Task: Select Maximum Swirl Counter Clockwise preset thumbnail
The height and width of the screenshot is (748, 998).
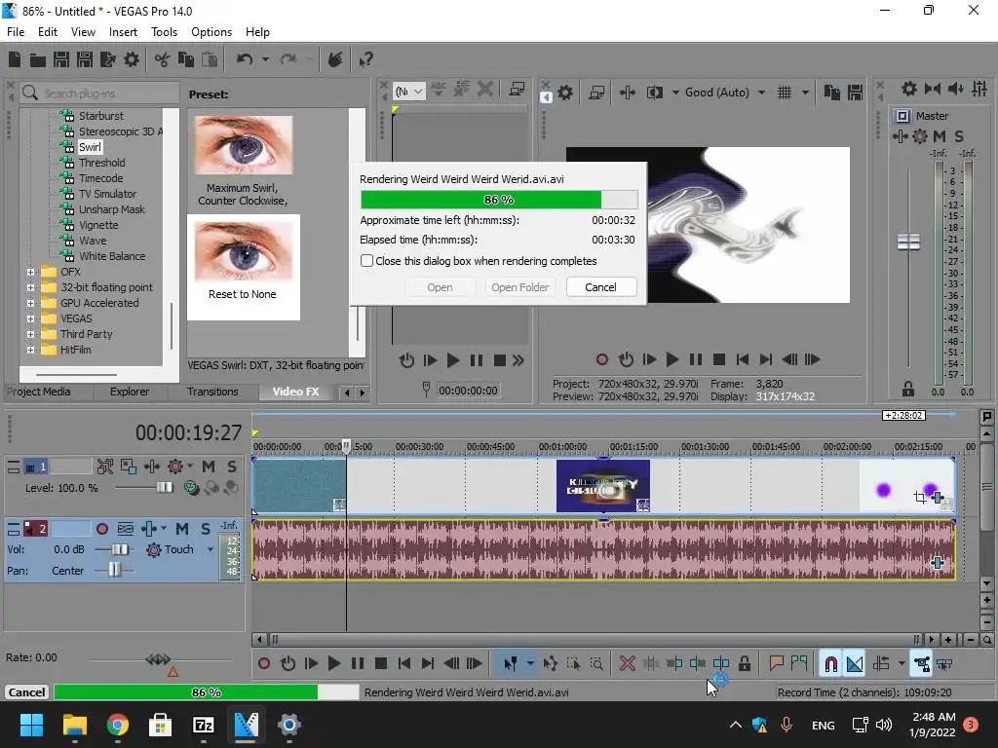Action: (x=243, y=145)
